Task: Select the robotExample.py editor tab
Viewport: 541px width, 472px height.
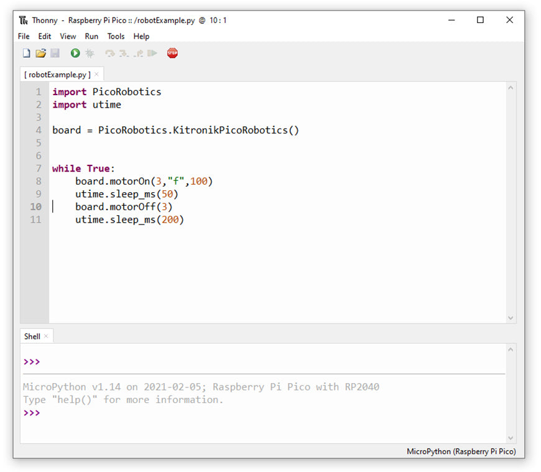Action: pos(57,75)
